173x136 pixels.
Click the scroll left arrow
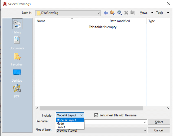click(37, 109)
